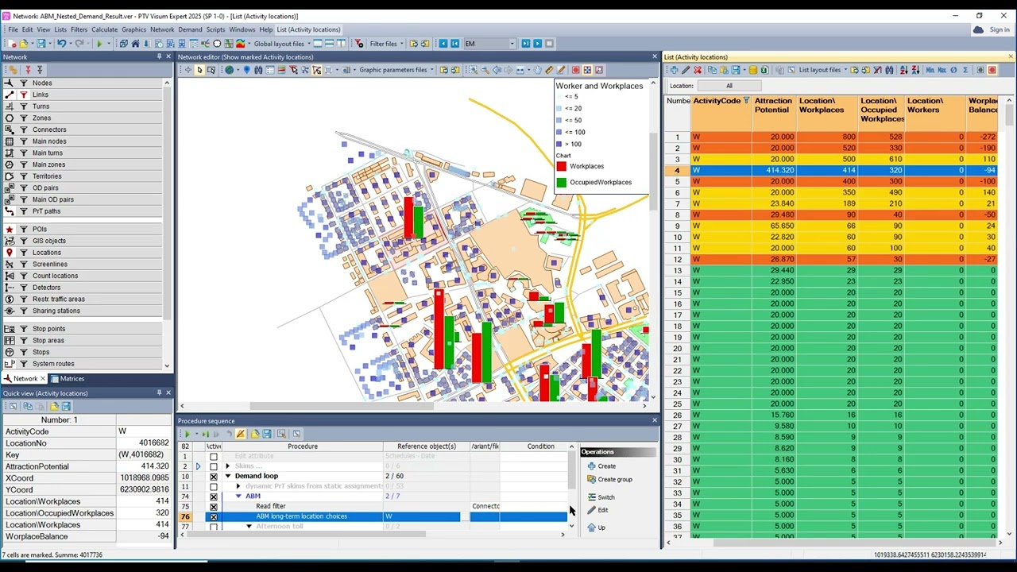Enable the dynamic PrT skims Active checkbox

click(x=213, y=486)
